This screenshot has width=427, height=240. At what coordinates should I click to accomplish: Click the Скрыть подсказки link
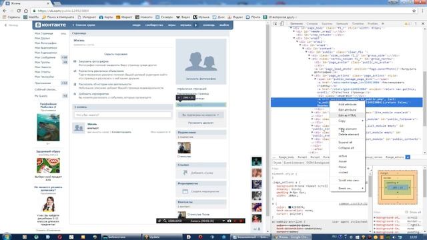pyautogui.click(x=115, y=54)
